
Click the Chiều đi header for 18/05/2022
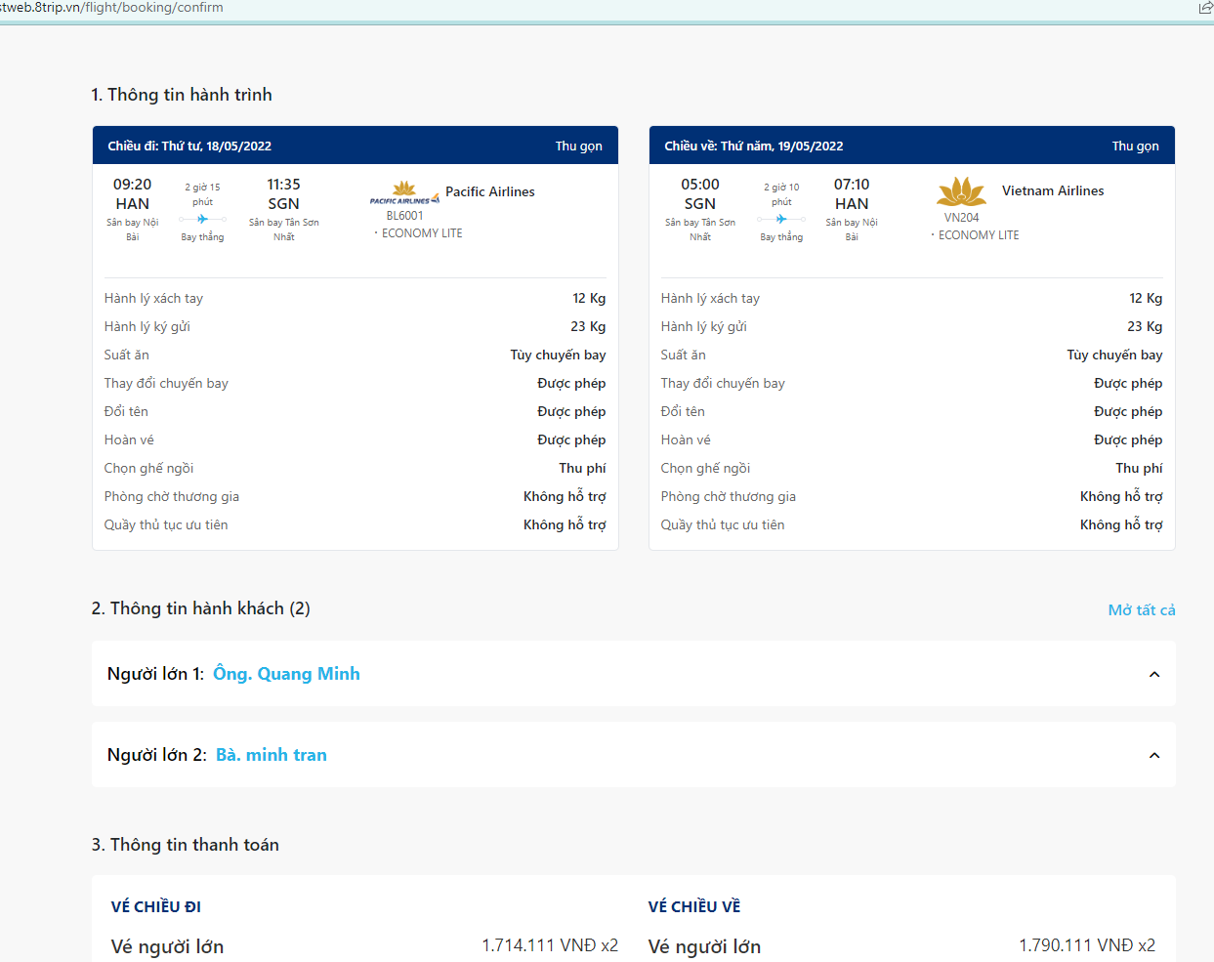coord(189,146)
